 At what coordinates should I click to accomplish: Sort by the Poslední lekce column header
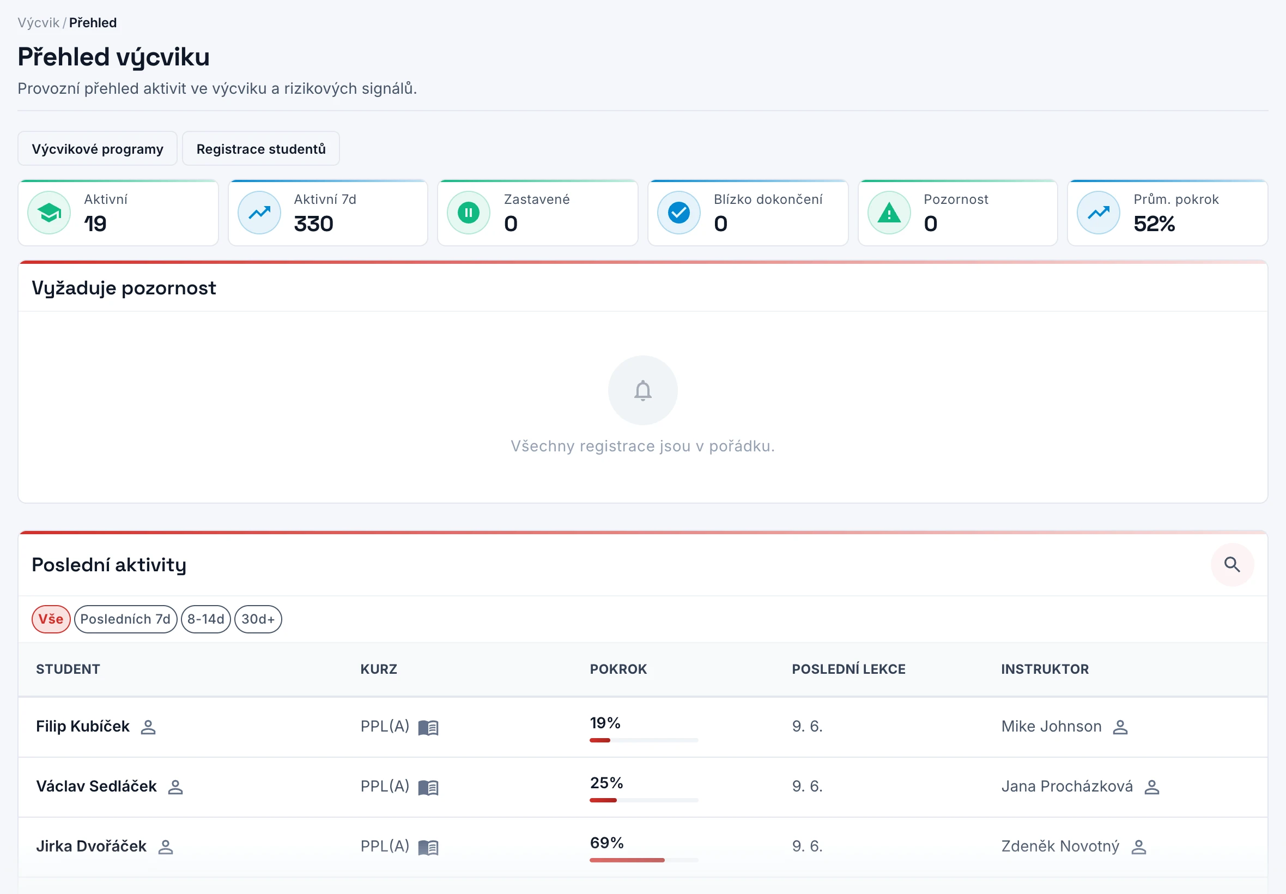[x=848, y=669]
